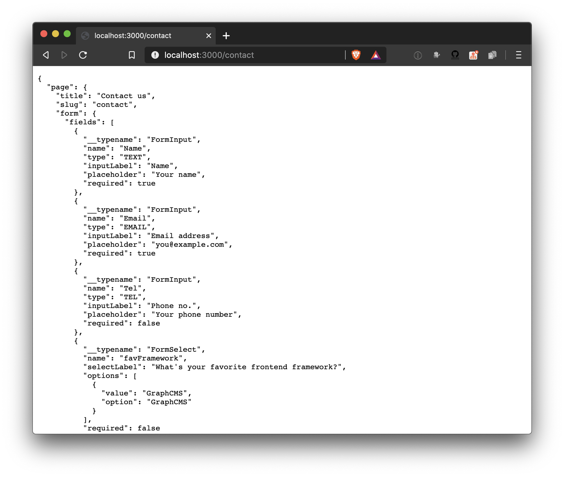Bookmark this page
The width and height of the screenshot is (564, 477).
coord(131,55)
